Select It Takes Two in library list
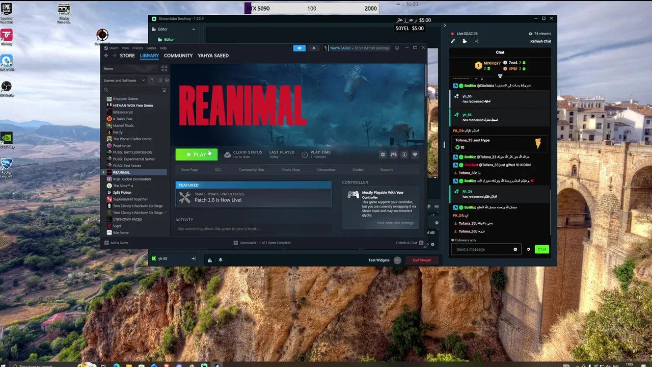This screenshot has height=367, width=652. tap(122, 119)
